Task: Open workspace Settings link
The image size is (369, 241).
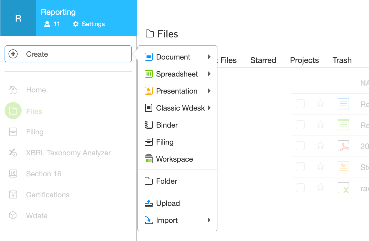Action: 89,24
